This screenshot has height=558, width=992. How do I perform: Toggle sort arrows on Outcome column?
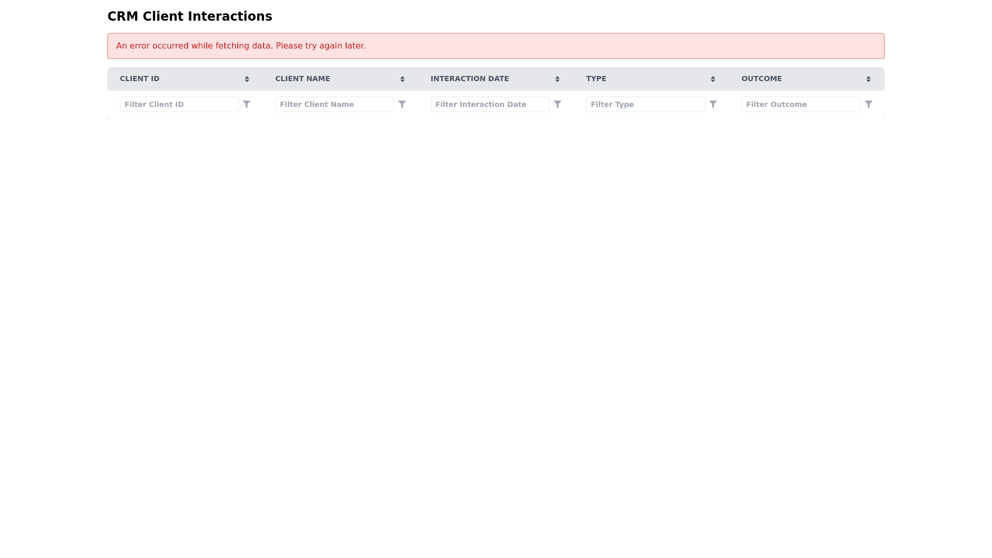(x=869, y=79)
